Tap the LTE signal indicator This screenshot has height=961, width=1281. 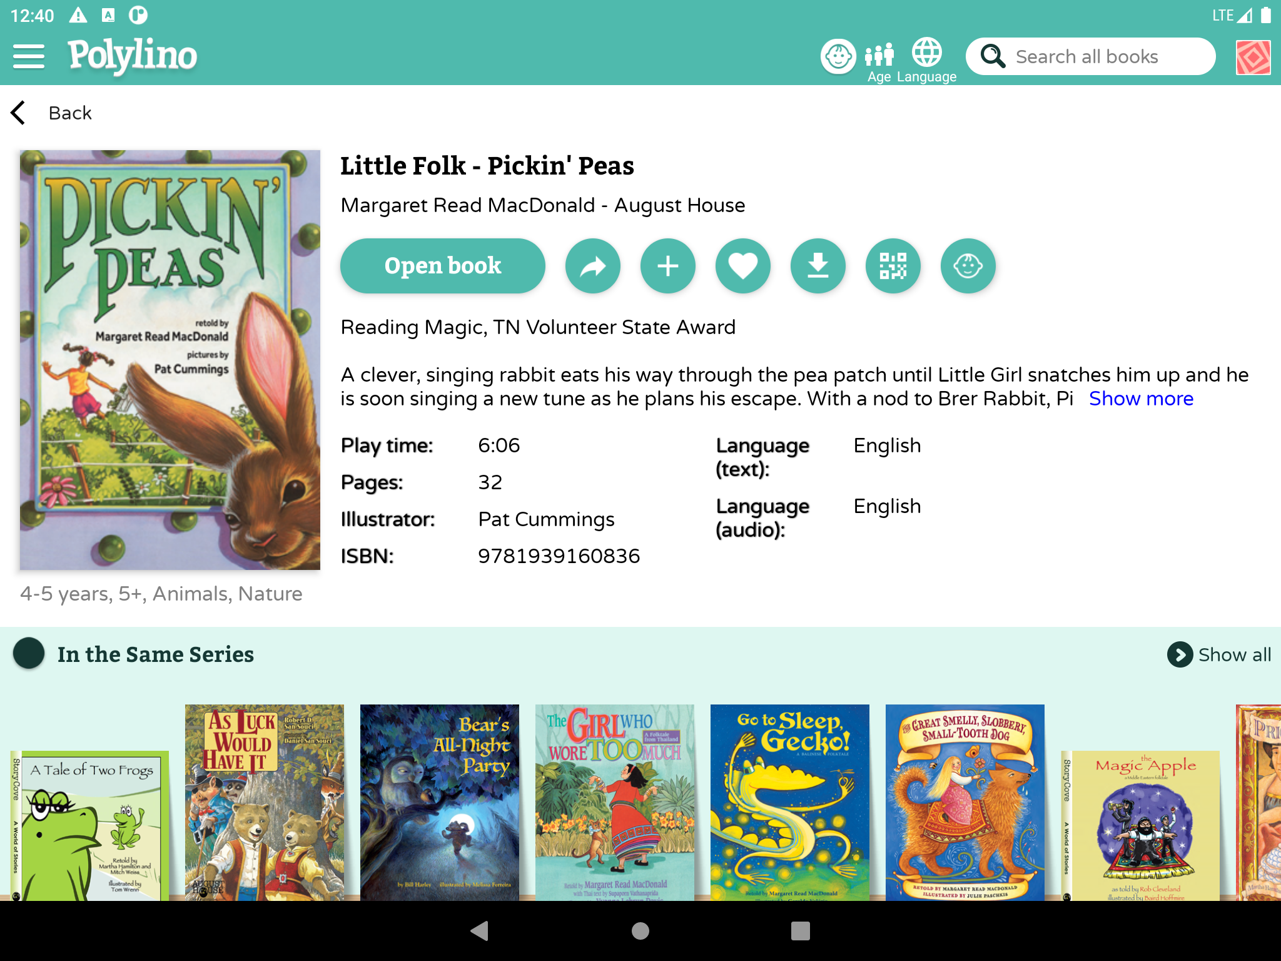coord(1232,15)
